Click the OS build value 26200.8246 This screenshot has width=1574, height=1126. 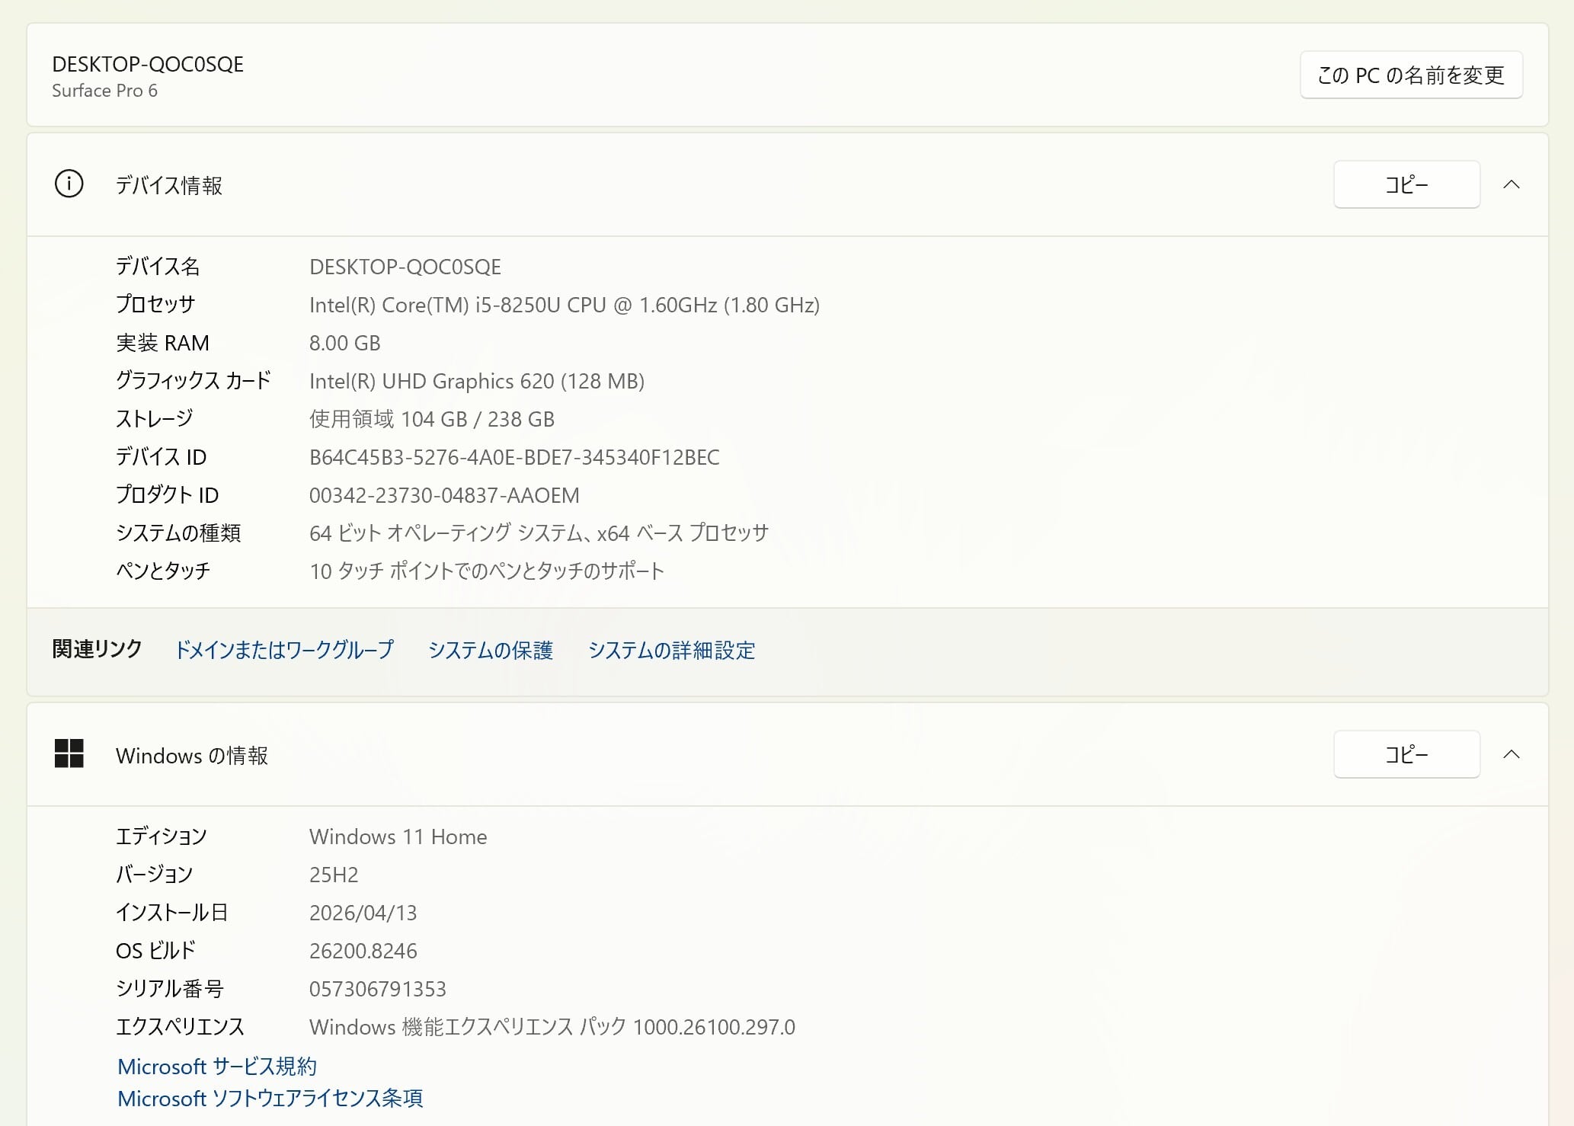coord(363,951)
